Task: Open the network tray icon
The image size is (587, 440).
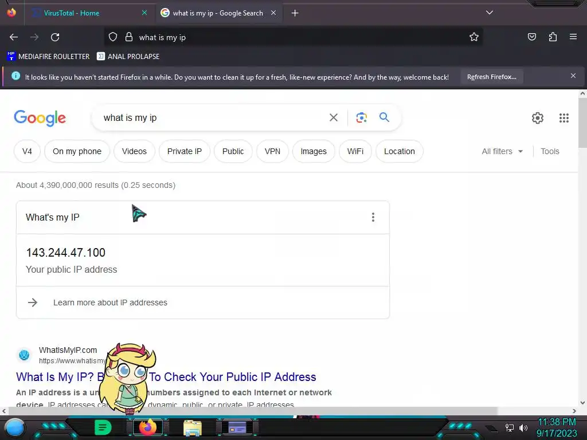Action: click(x=510, y=427)
